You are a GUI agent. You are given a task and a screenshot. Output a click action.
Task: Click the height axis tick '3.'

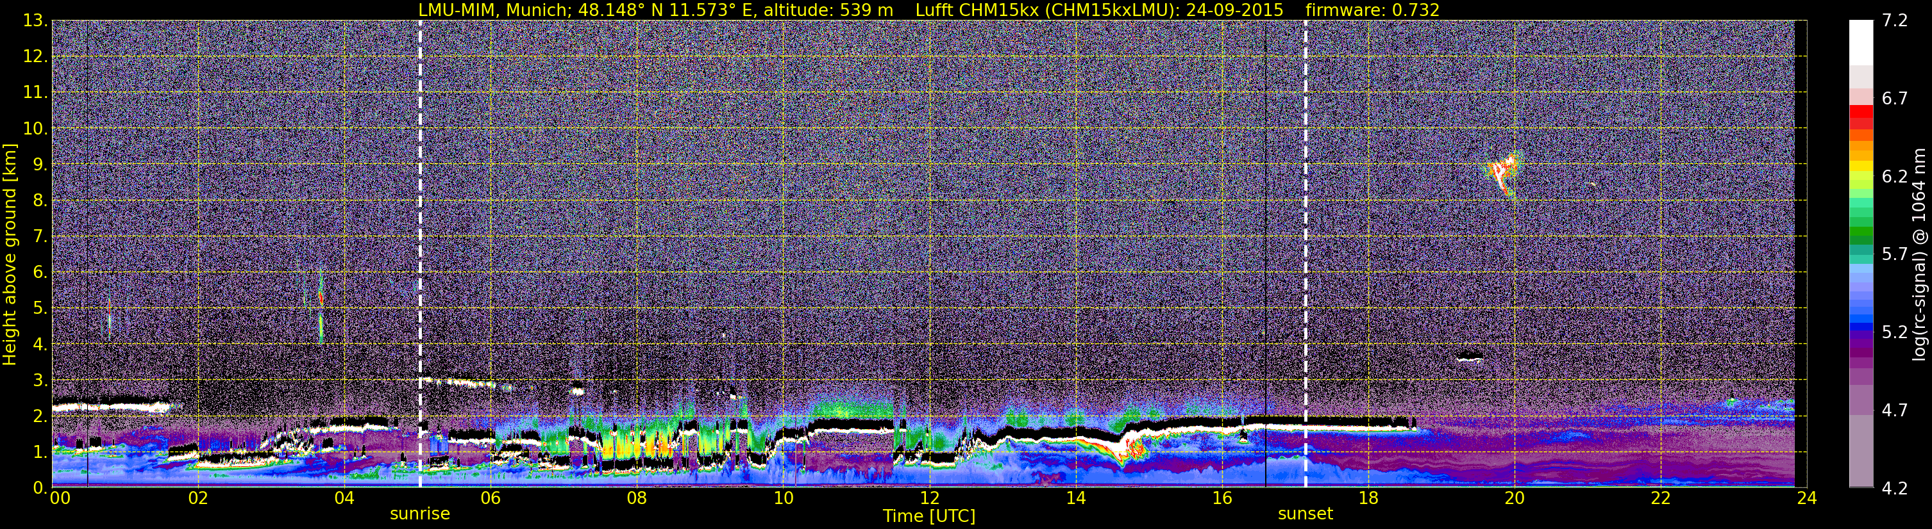click(x=39, y=380)
